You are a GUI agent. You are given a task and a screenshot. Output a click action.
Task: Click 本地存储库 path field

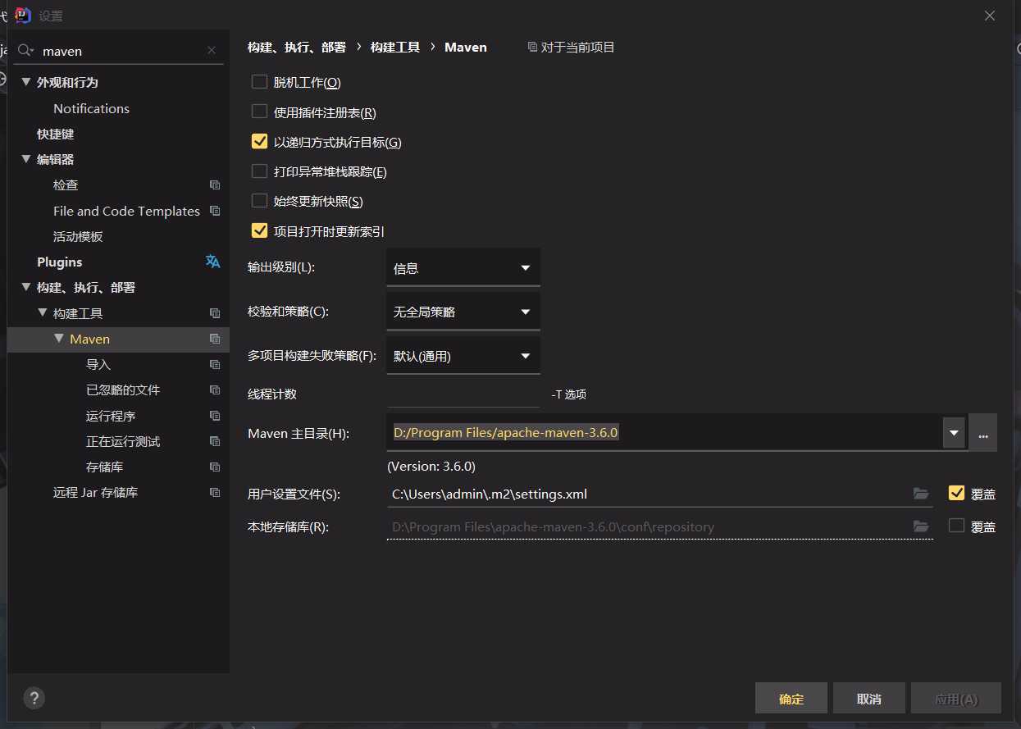649,526
